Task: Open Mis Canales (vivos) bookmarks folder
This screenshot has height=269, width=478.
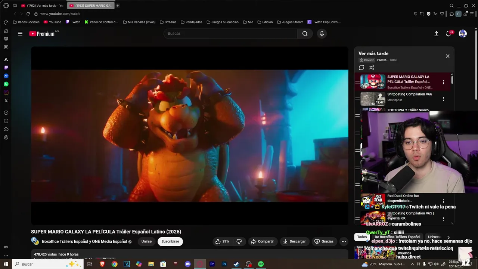Action: coord(139,22)
